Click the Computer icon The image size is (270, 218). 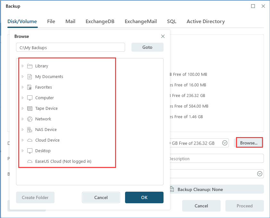click(29, 98)
